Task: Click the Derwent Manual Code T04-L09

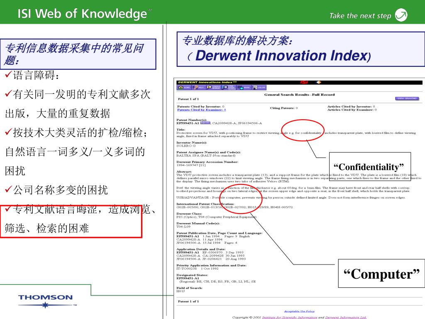Action: pyautogui.click(x=183, y=226)
